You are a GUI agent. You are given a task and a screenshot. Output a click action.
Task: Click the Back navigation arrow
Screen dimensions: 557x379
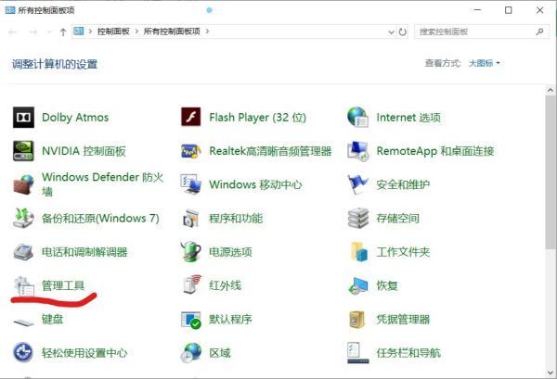coord(13,32)
